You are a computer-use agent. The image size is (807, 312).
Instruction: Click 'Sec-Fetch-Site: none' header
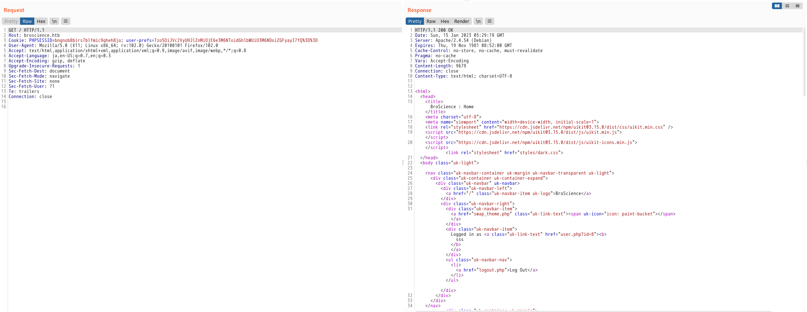(x=34, y=81)
